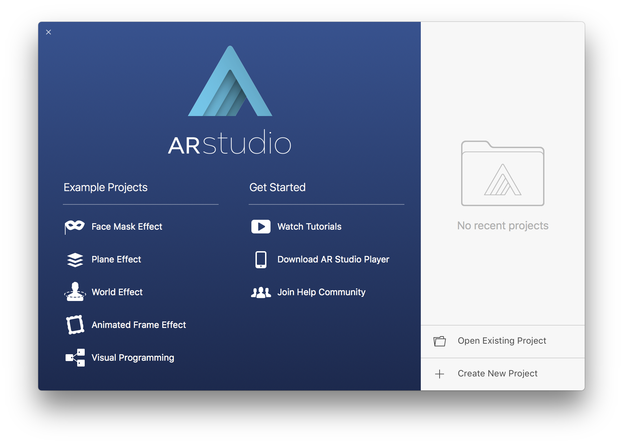Click the Plane Effect layers icon
Screen dimensions: 623x445
(x=75, y=260)
